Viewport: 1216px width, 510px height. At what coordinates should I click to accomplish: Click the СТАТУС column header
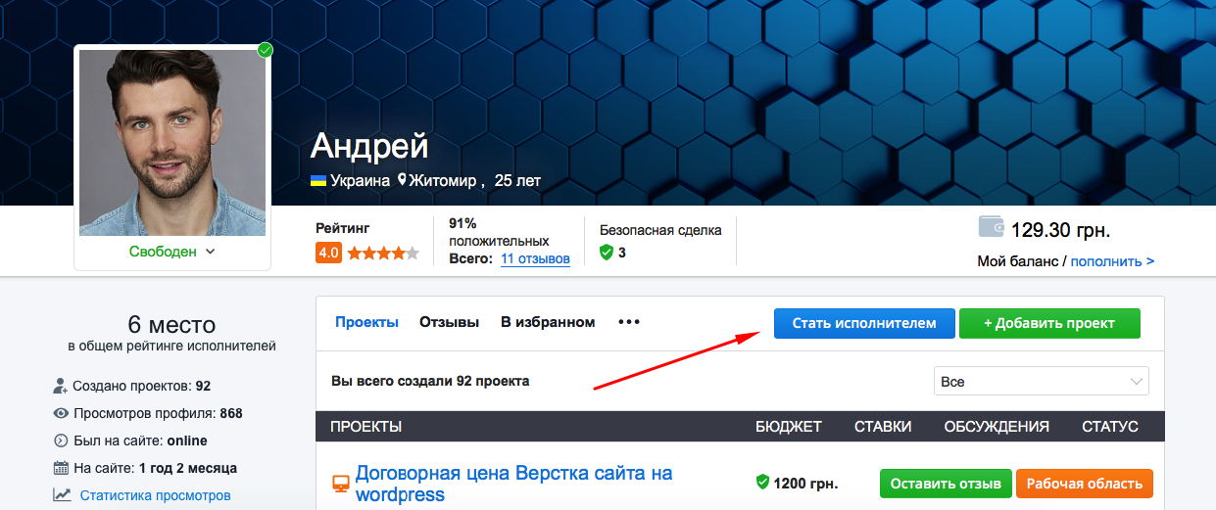tap(1110, 427)
